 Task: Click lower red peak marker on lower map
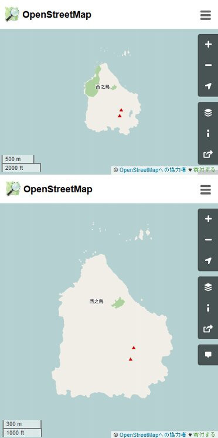point(131,359)
